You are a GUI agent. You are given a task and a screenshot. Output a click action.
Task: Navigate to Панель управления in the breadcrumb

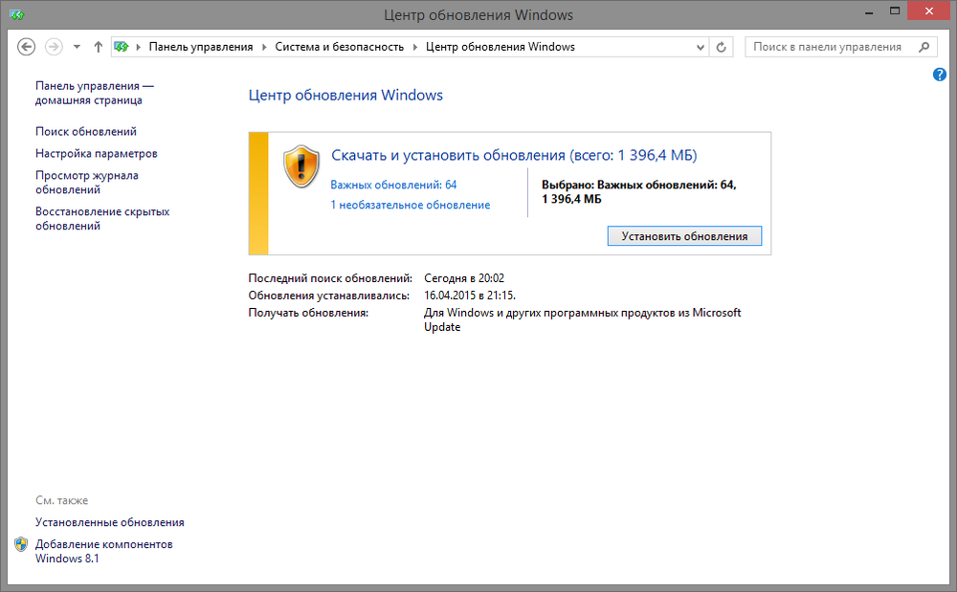coord(200,47)
